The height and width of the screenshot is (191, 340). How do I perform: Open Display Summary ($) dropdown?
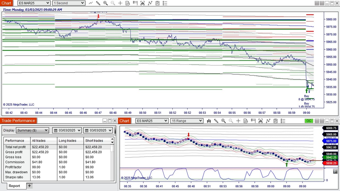pos(32,130)
